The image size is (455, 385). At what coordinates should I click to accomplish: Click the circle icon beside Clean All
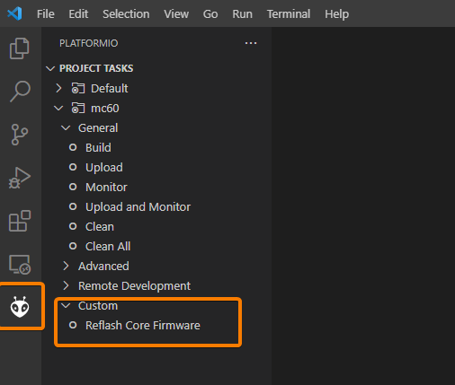(x=73, y=246)
